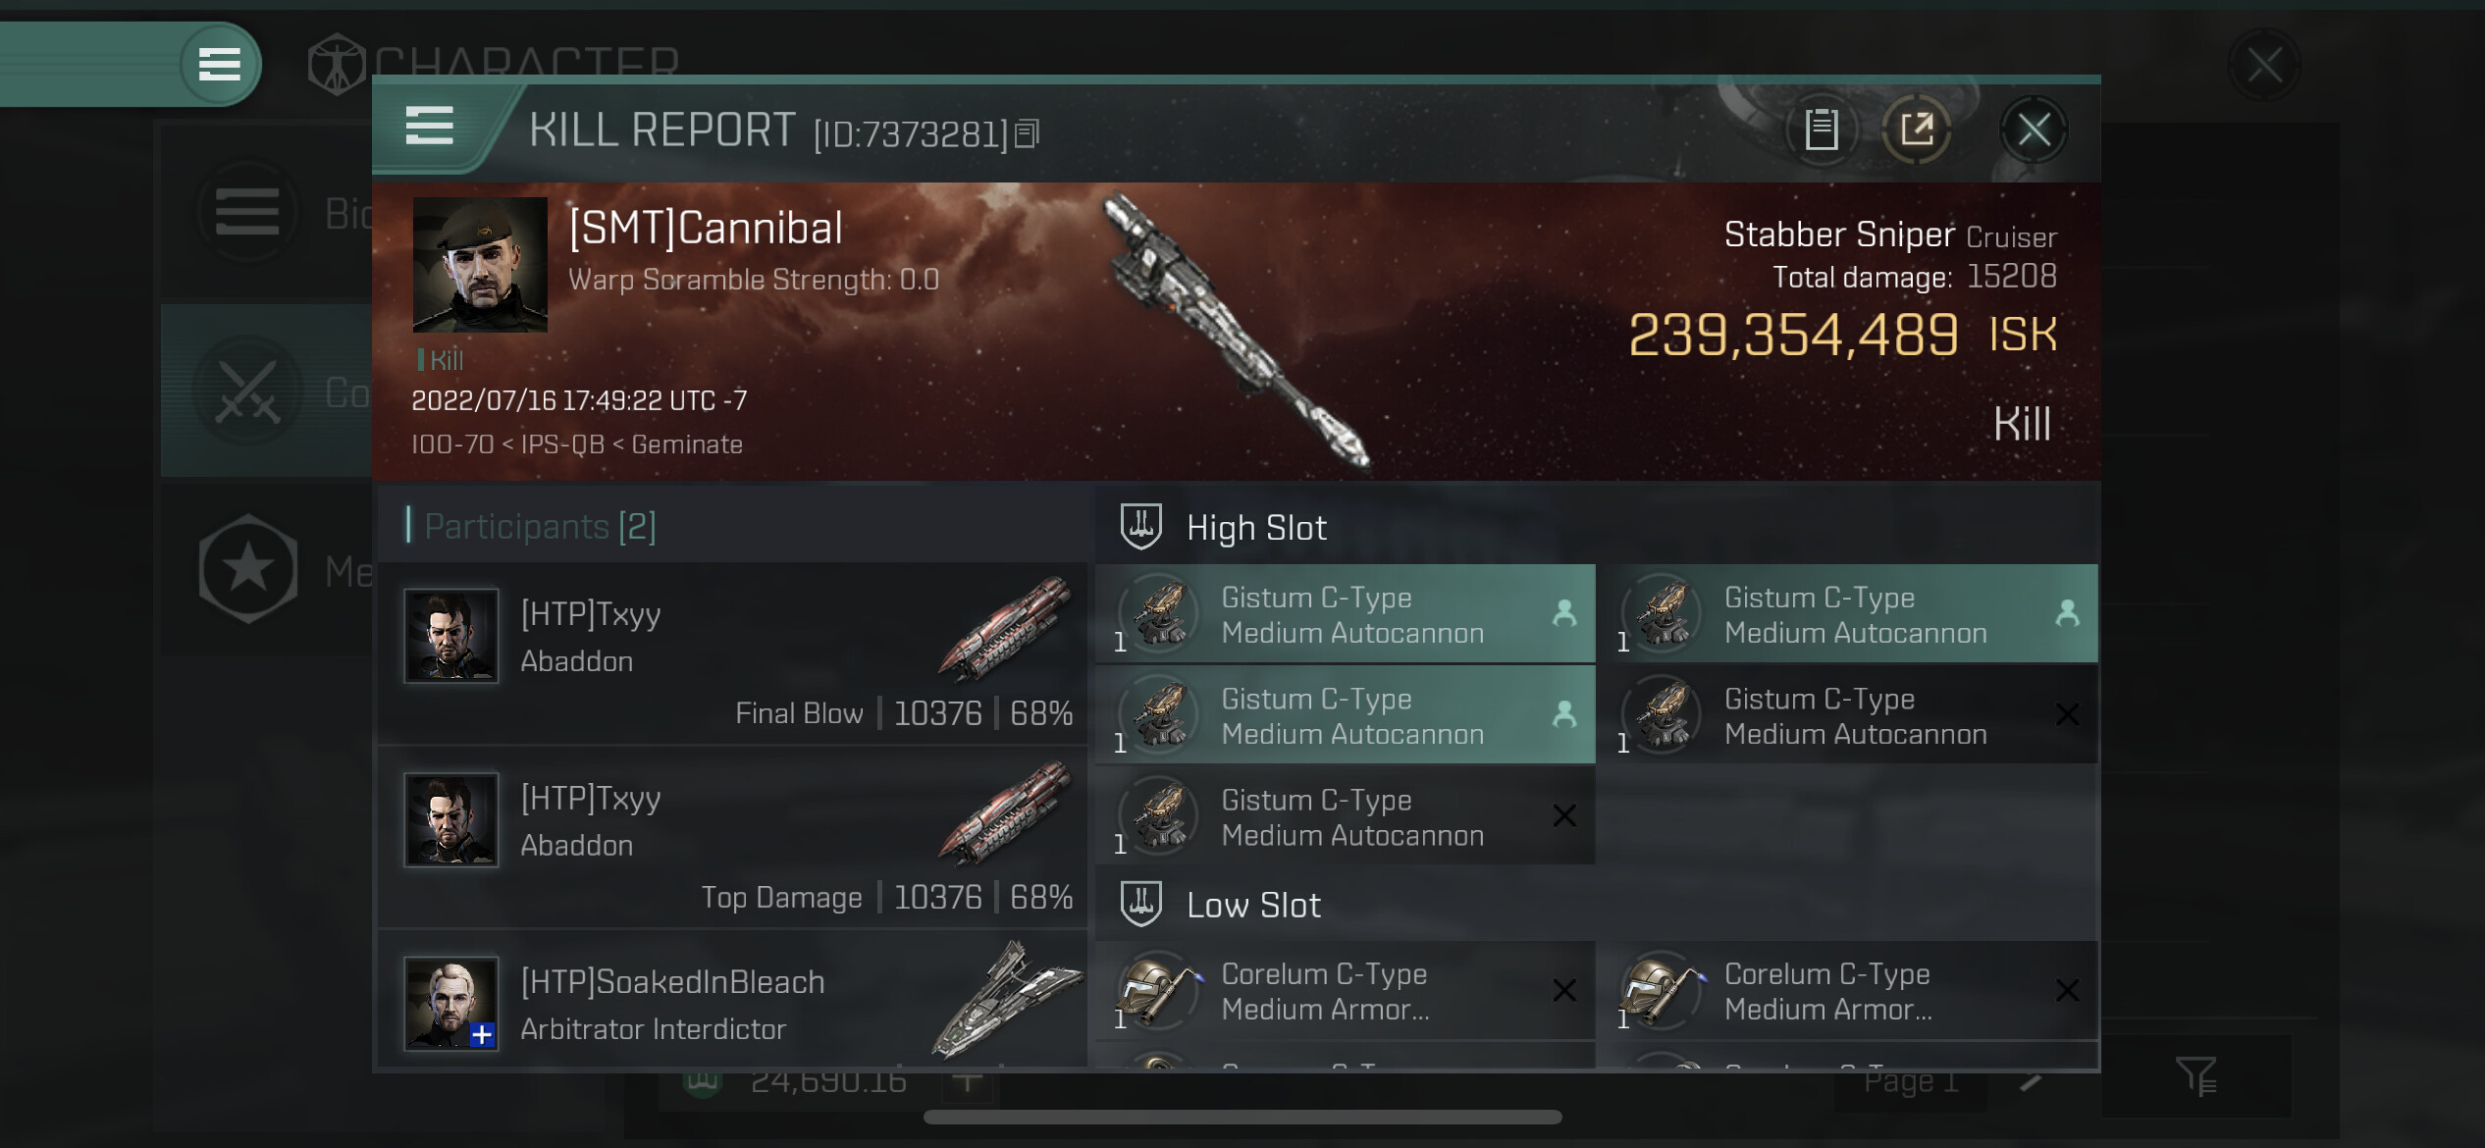2485x1148 pixels.
Task: Select first highlighted Gistum C-Type Medium Autocannon
Action: click(x=1345, y=615)
